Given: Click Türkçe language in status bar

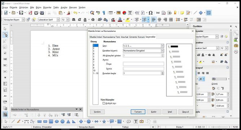Looking at the screenshot, I should 126,127.
